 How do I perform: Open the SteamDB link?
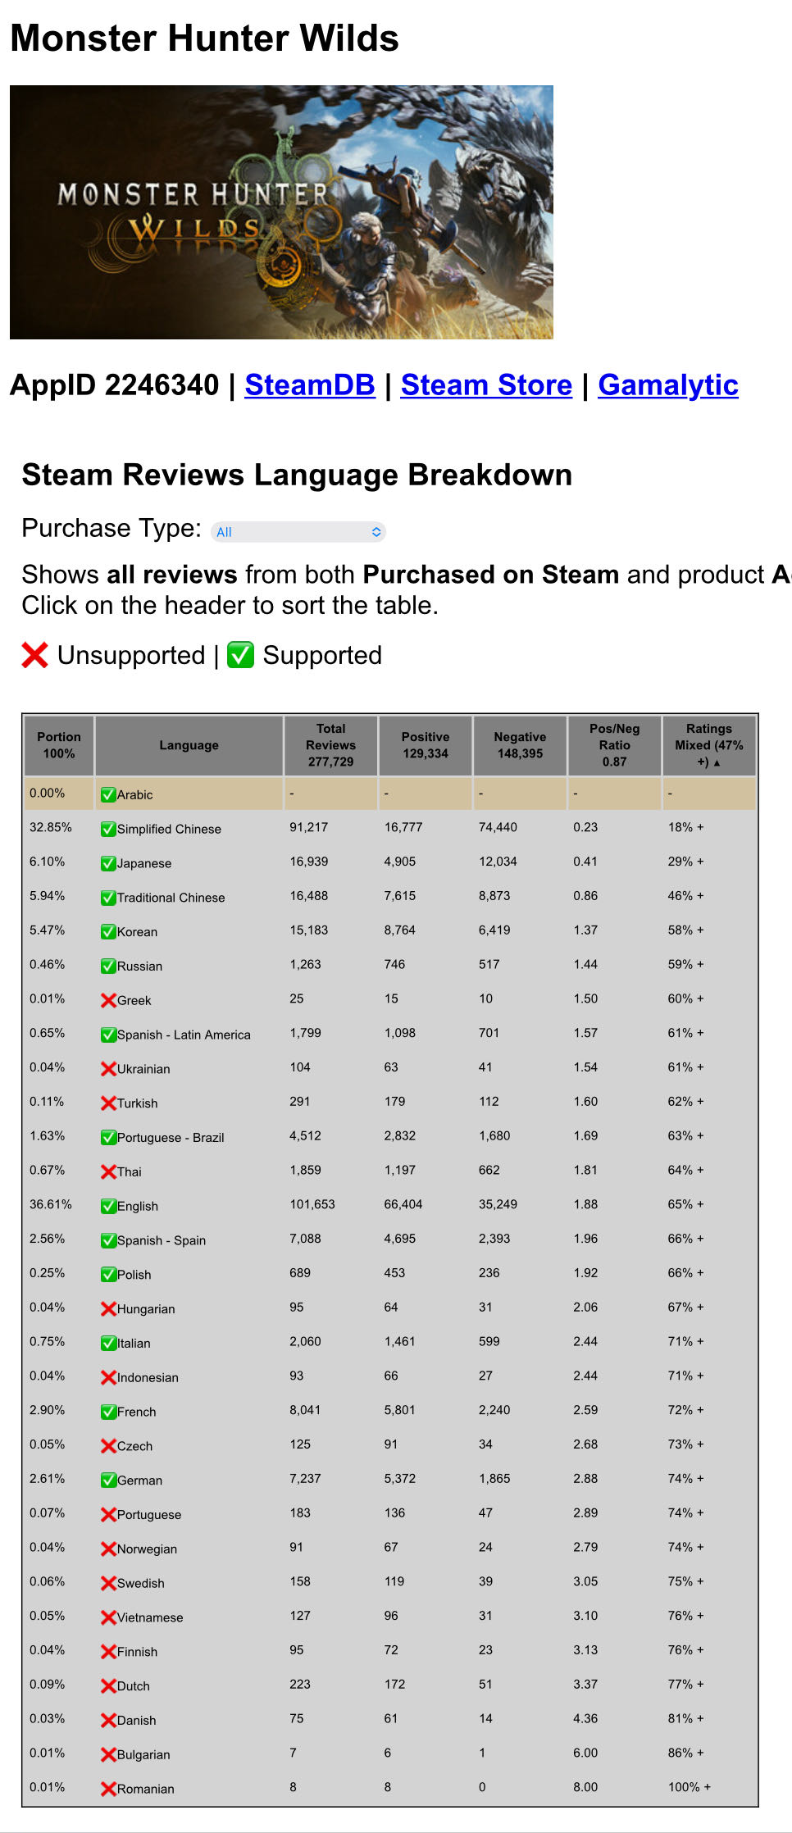click(310, 385)
